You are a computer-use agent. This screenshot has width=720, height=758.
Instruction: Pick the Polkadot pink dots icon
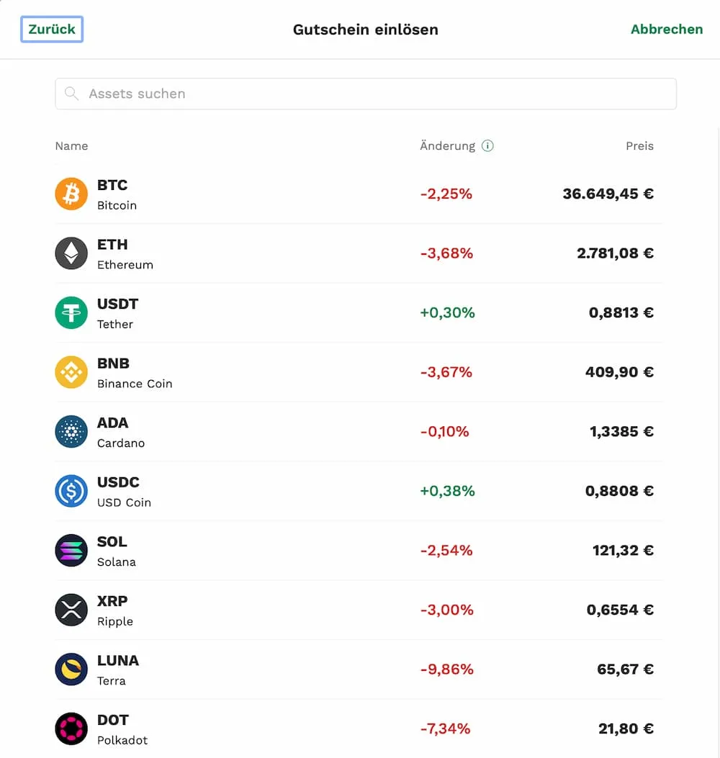pyautogui.click(x=71, y=729)
